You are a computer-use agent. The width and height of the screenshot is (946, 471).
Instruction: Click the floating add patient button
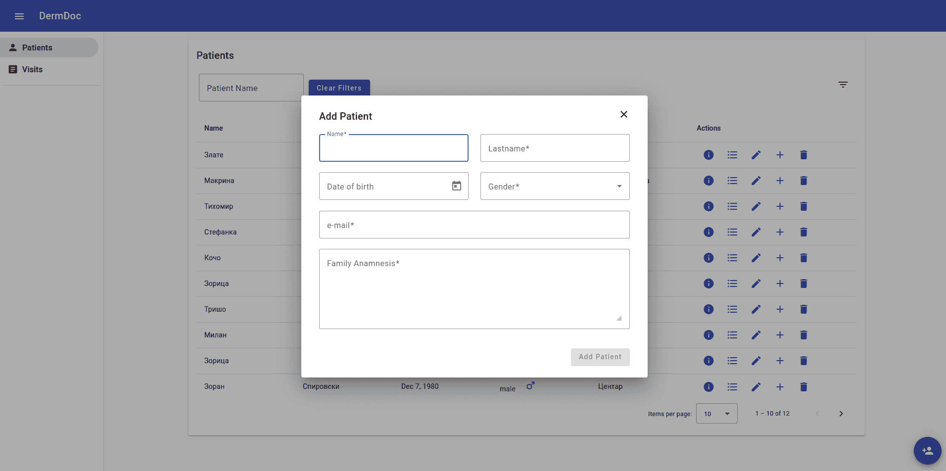coord(927,450)
